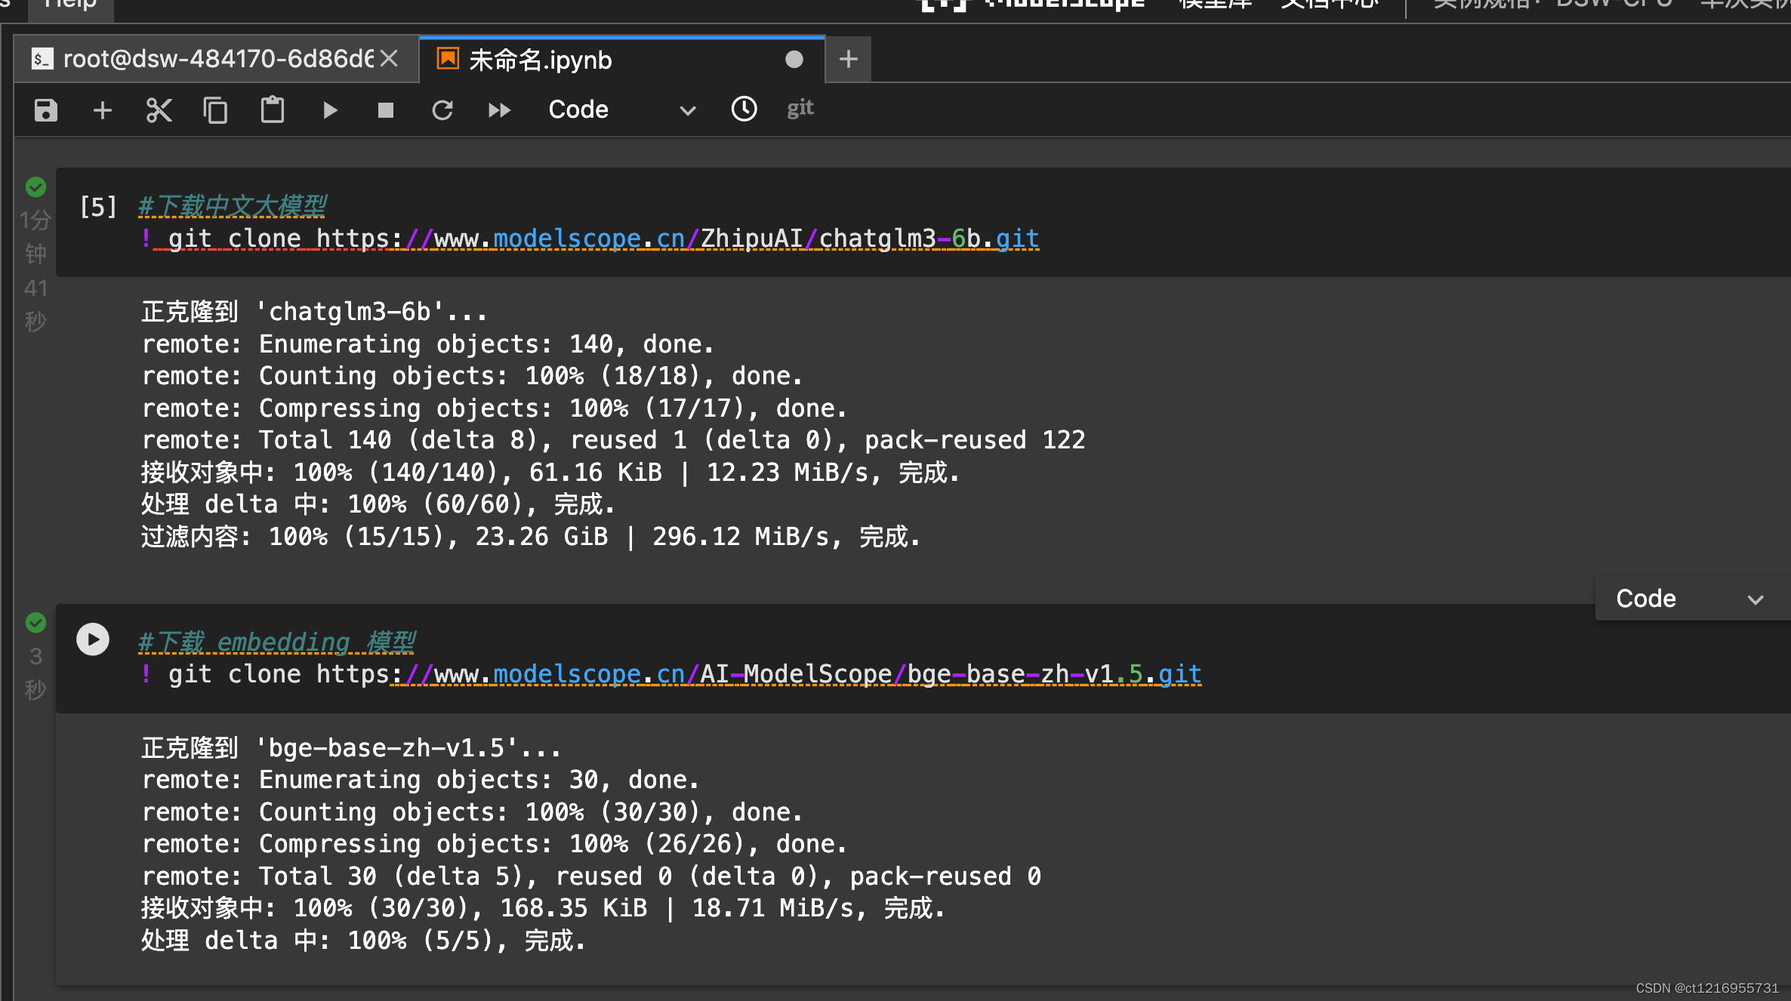1791x1001 pixels.
Task: Save the notebook using the save icon
Action: click(45, 109)
